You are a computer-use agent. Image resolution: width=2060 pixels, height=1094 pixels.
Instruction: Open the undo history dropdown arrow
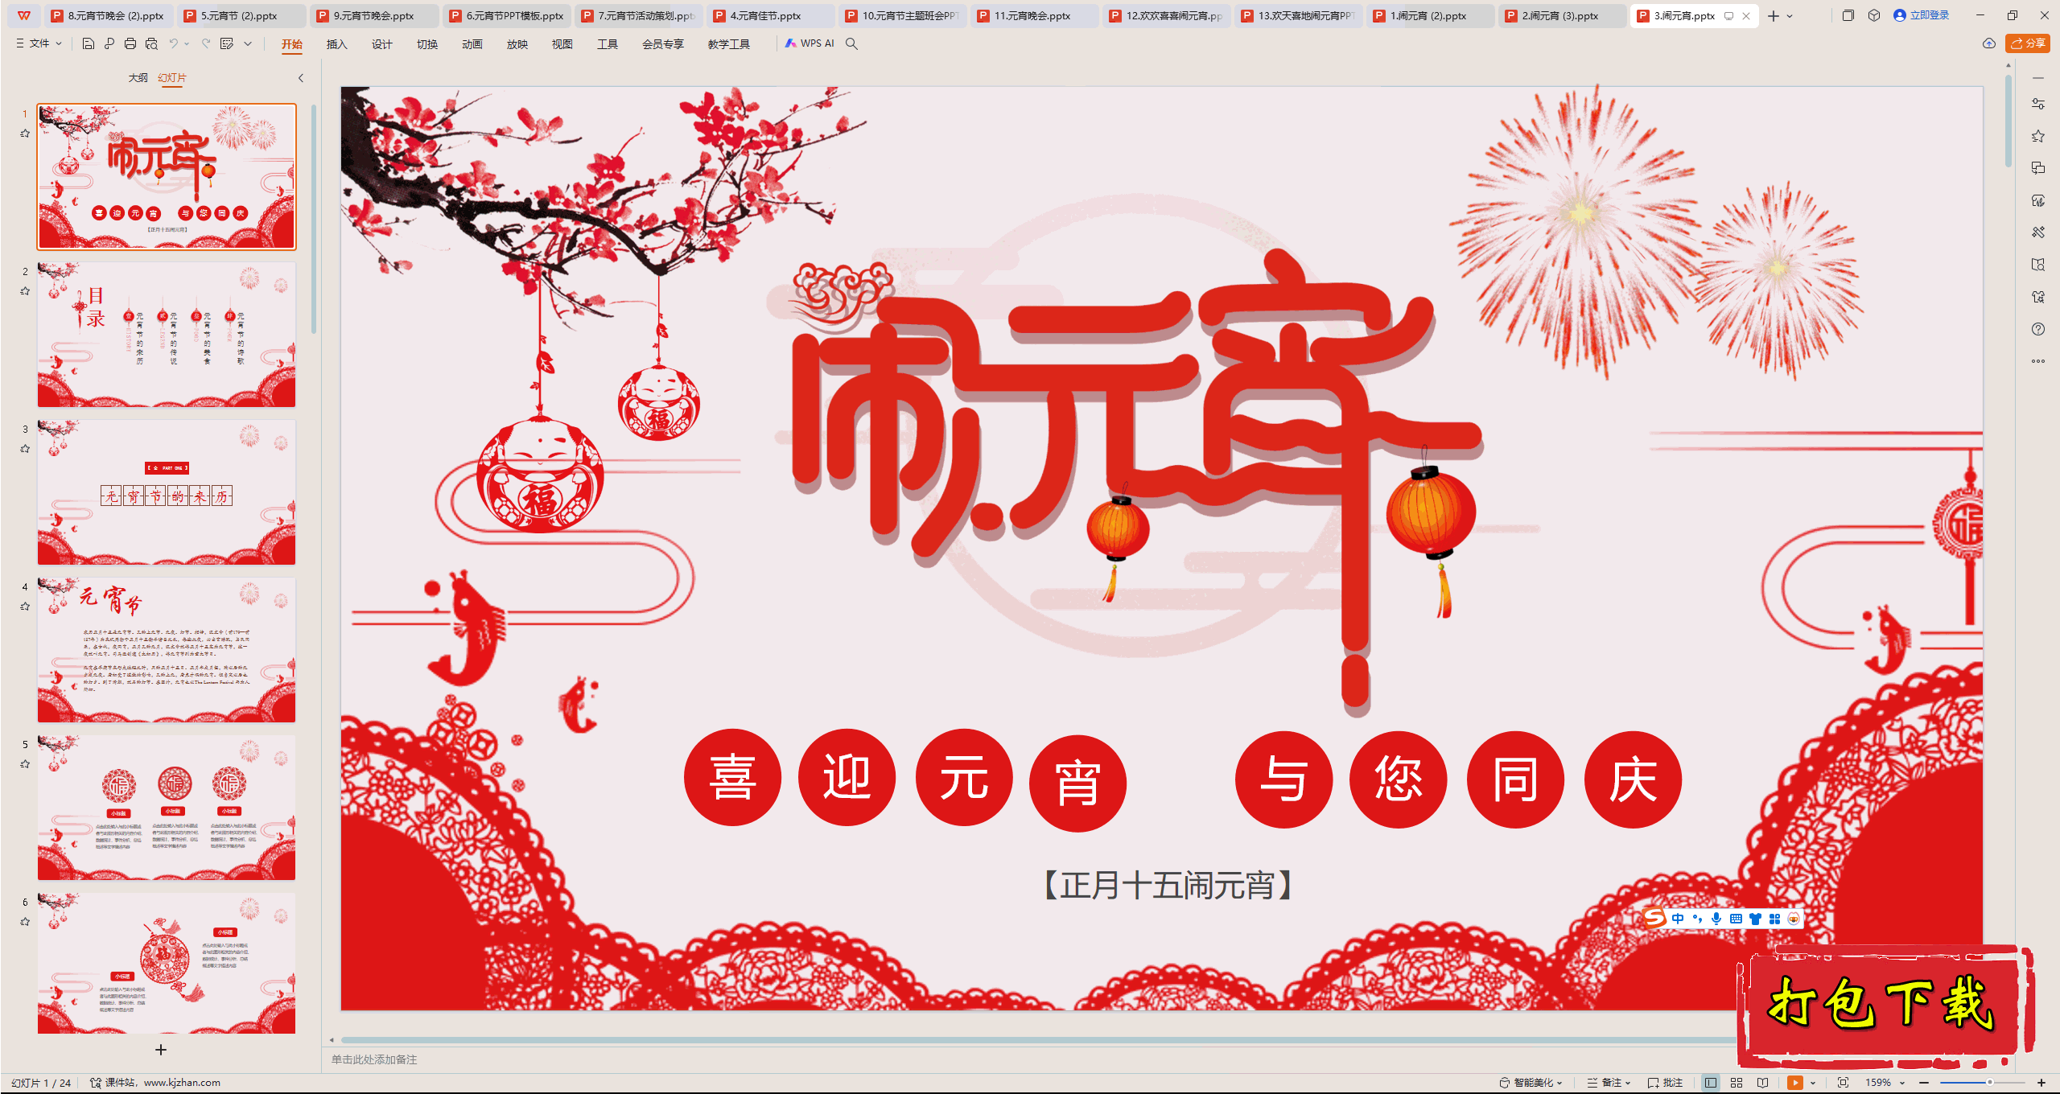187,43
